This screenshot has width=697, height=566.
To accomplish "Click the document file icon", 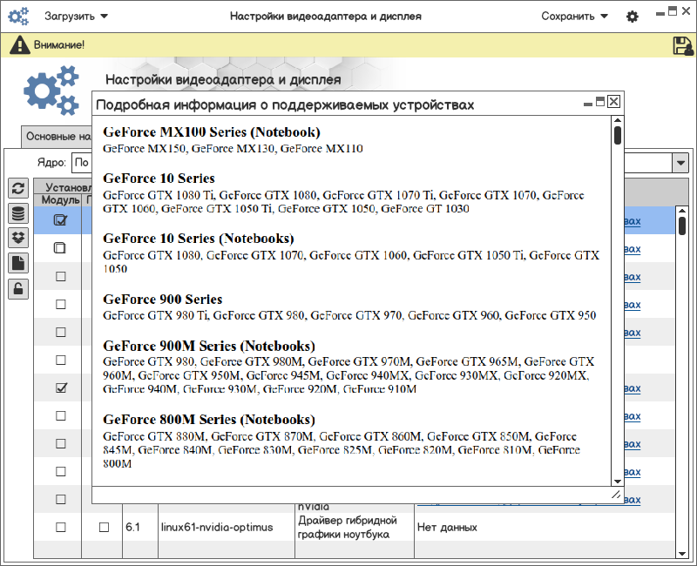I will point(18,263).
